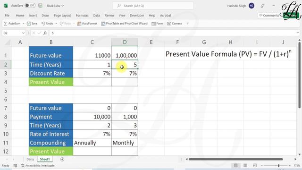Expand the Undo history dropdown arrow

(56, 24)
